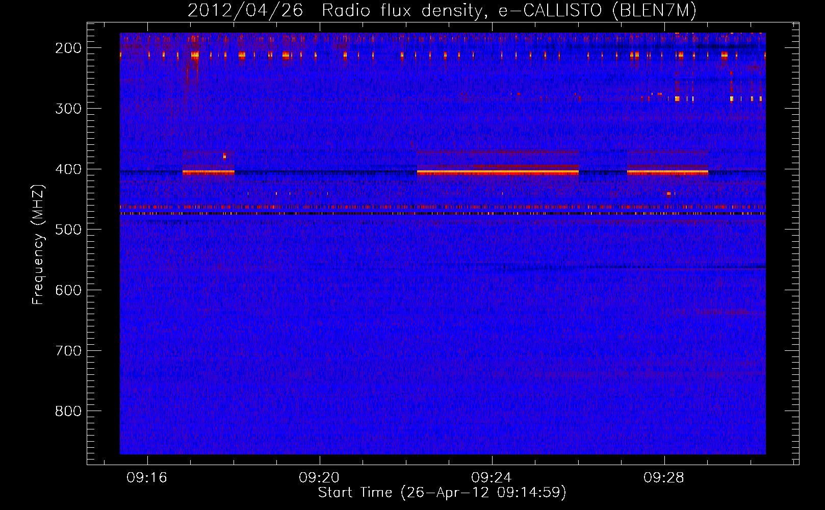Click the 500 frequency tick label
The width and height of the screenshot is (825, 510).
pyautogui.click(x=68, y=229)
